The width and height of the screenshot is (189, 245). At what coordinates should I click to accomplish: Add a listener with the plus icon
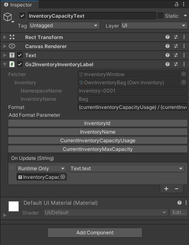coord(166,189)
